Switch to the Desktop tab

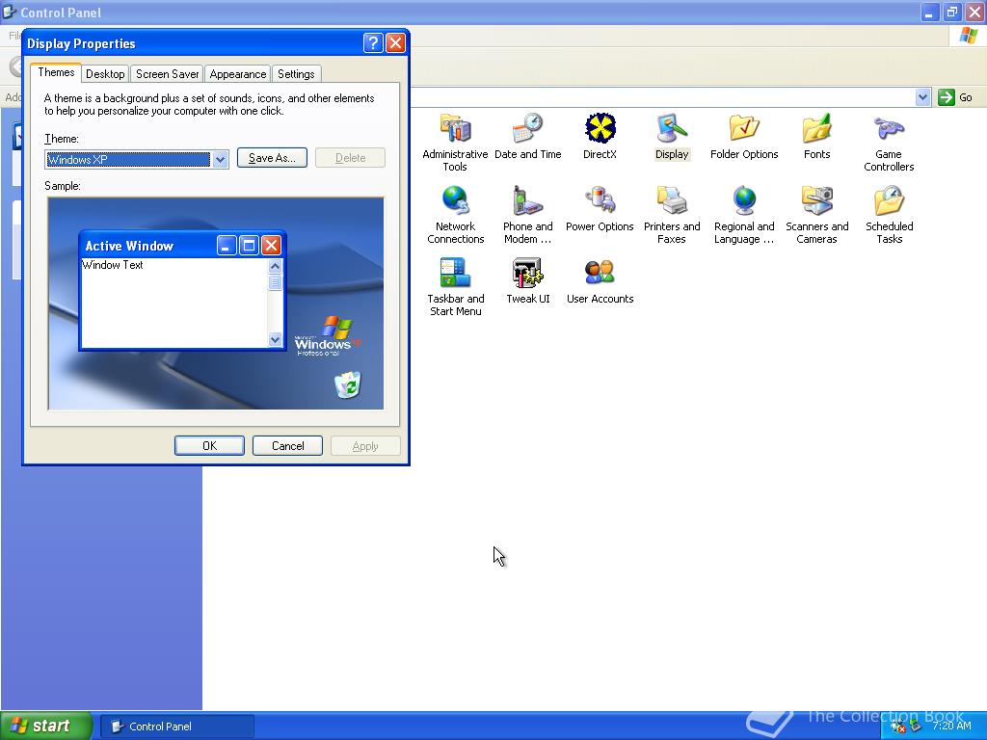click(x=105, y=73)
